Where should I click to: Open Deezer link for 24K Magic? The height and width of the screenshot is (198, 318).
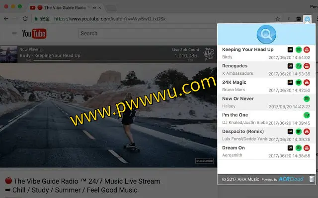pos(290,83)
